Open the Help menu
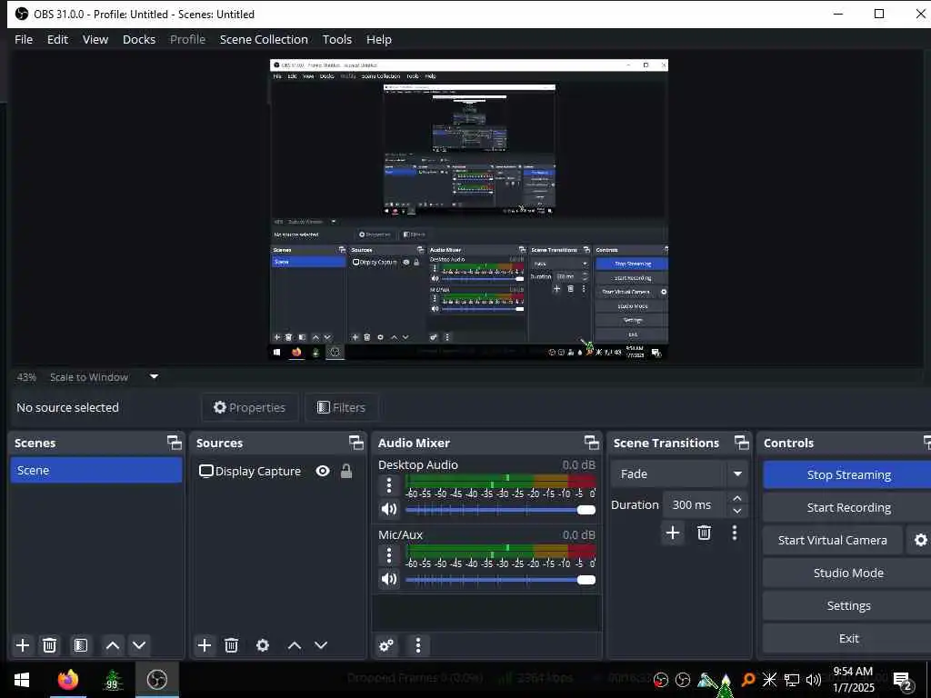The image size is (931, 698). (x=379, y=39)
